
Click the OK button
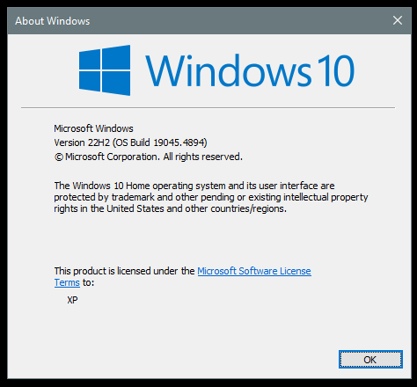[x=370, y=360]
